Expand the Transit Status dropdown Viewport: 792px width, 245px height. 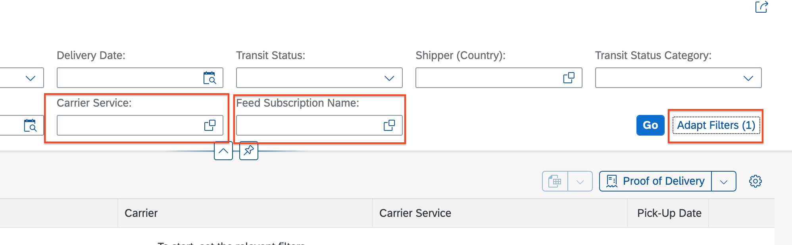pos(389,78)
